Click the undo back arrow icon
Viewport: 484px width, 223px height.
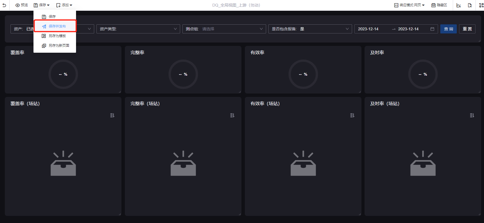click(x=4, y=5)
